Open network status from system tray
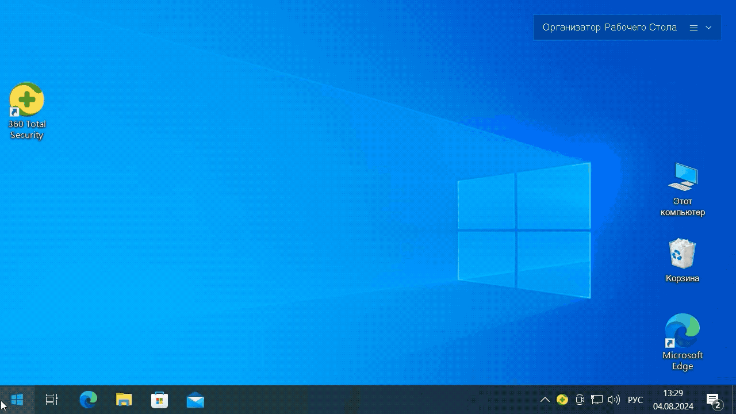This screenshot has height=414, width=736. 597,400
